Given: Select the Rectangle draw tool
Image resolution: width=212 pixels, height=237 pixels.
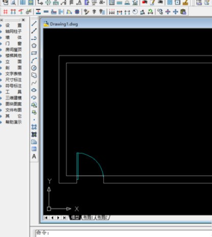Looking at the screenshot, I should click(34, 53).
